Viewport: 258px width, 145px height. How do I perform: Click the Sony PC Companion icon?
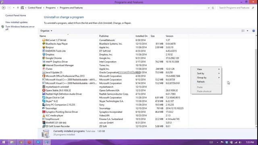click(44, 105)
